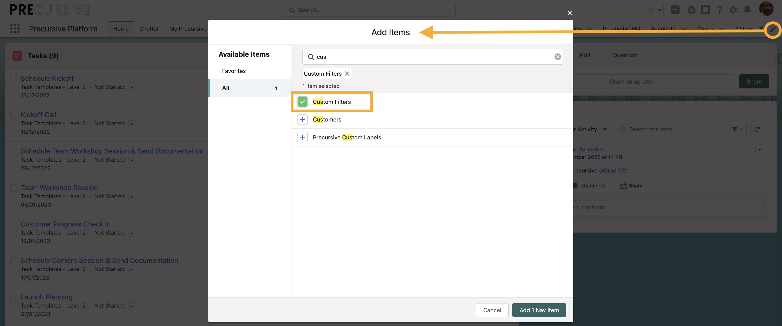Expand the Schedule Kickoff status dropdown arrow
The image size is (782, 326).
pos(132,88)
